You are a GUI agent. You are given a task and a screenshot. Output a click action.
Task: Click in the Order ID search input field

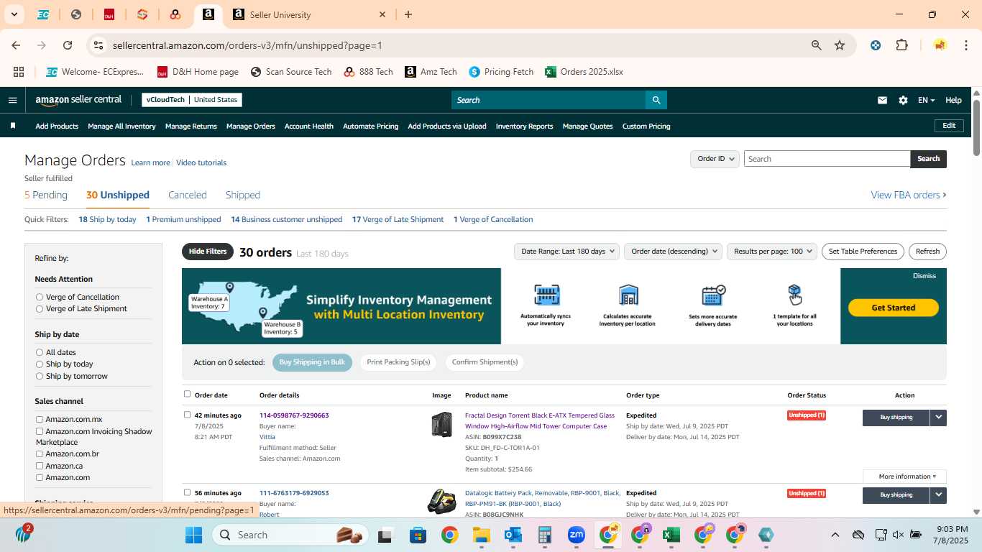(x=827, y=159)
